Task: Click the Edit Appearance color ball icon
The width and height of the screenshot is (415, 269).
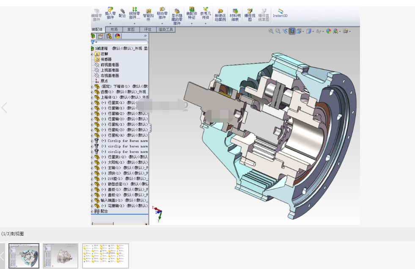Action: pos(328,31)
